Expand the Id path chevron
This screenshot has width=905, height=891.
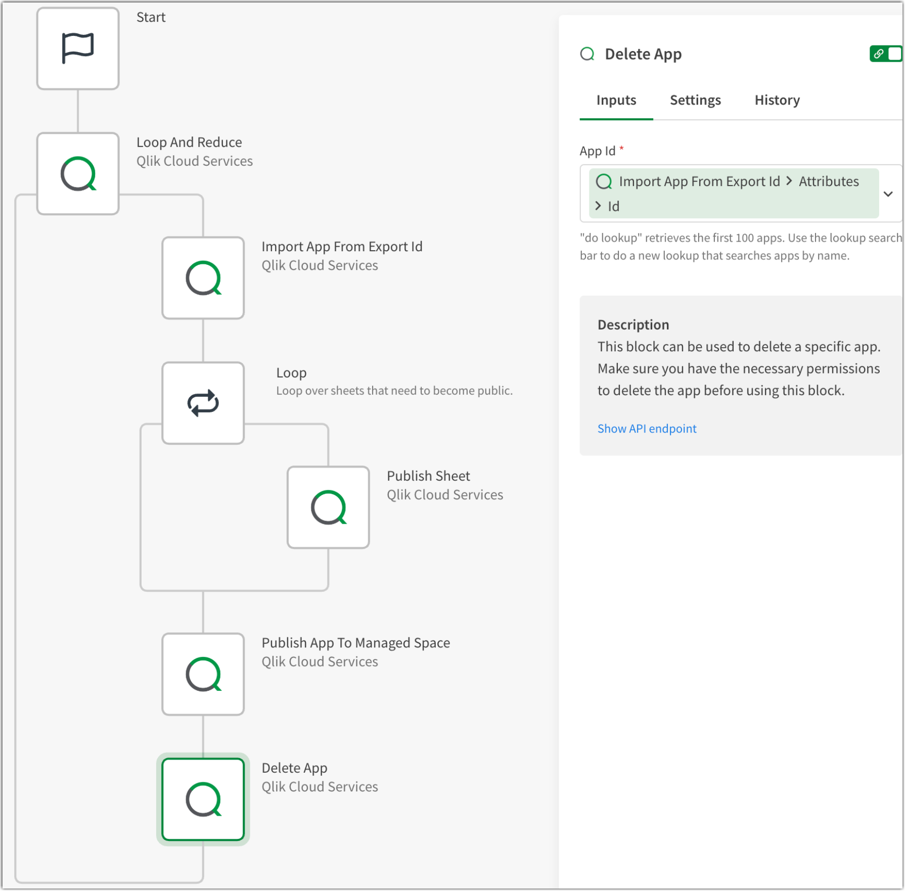coord(598,206)
